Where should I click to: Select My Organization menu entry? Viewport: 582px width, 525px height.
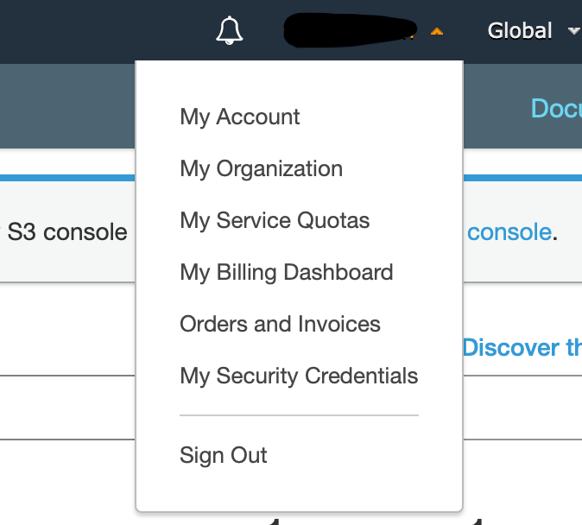[x=261, y=168]
